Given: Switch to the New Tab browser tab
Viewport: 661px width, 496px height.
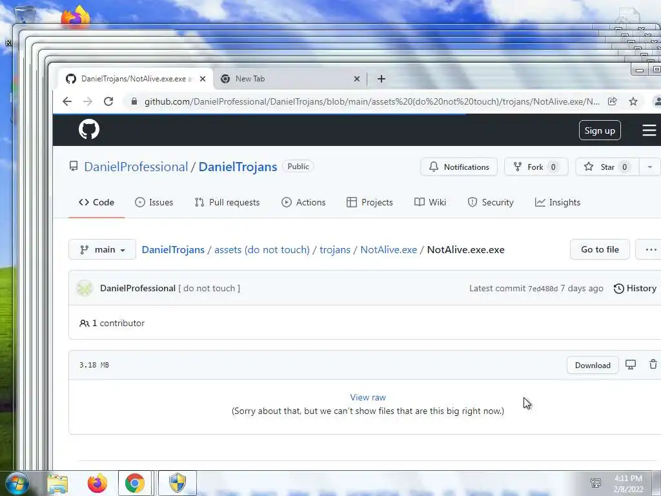Looking at the screenshot, I should (x=290, y=79).
